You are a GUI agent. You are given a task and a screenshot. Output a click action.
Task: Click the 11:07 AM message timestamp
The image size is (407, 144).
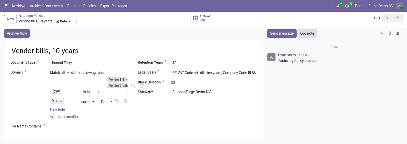point(303,55)
